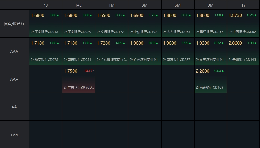
Task: Select the 24贵州银行CD145 bond name
Action: tap(242, 60)
